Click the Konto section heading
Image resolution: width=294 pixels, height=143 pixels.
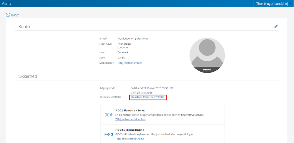pos(24,27)
